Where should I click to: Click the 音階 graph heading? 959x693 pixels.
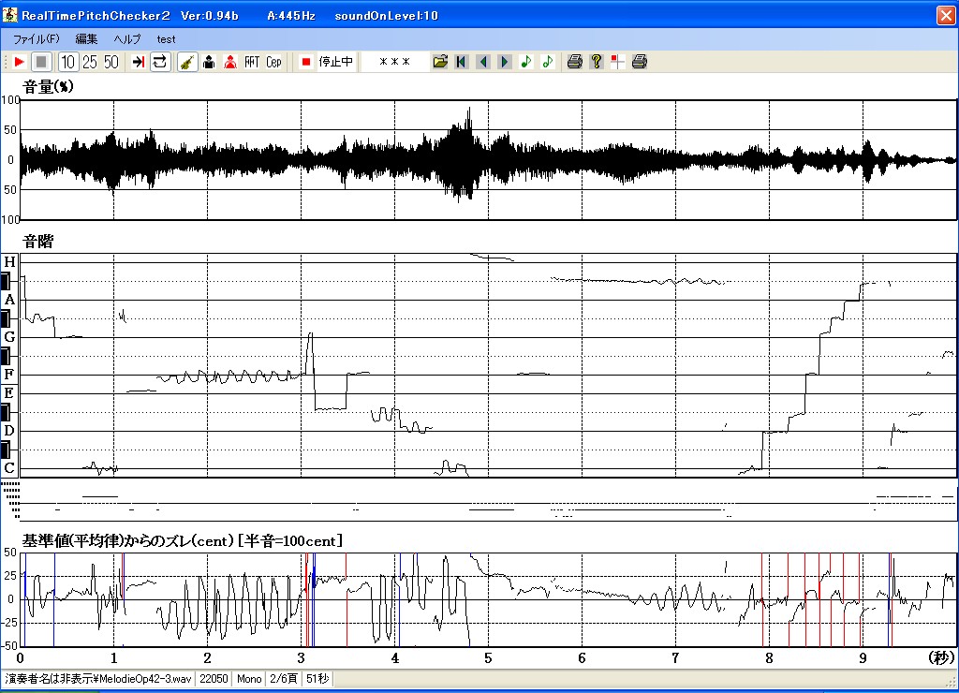point(37,241)
